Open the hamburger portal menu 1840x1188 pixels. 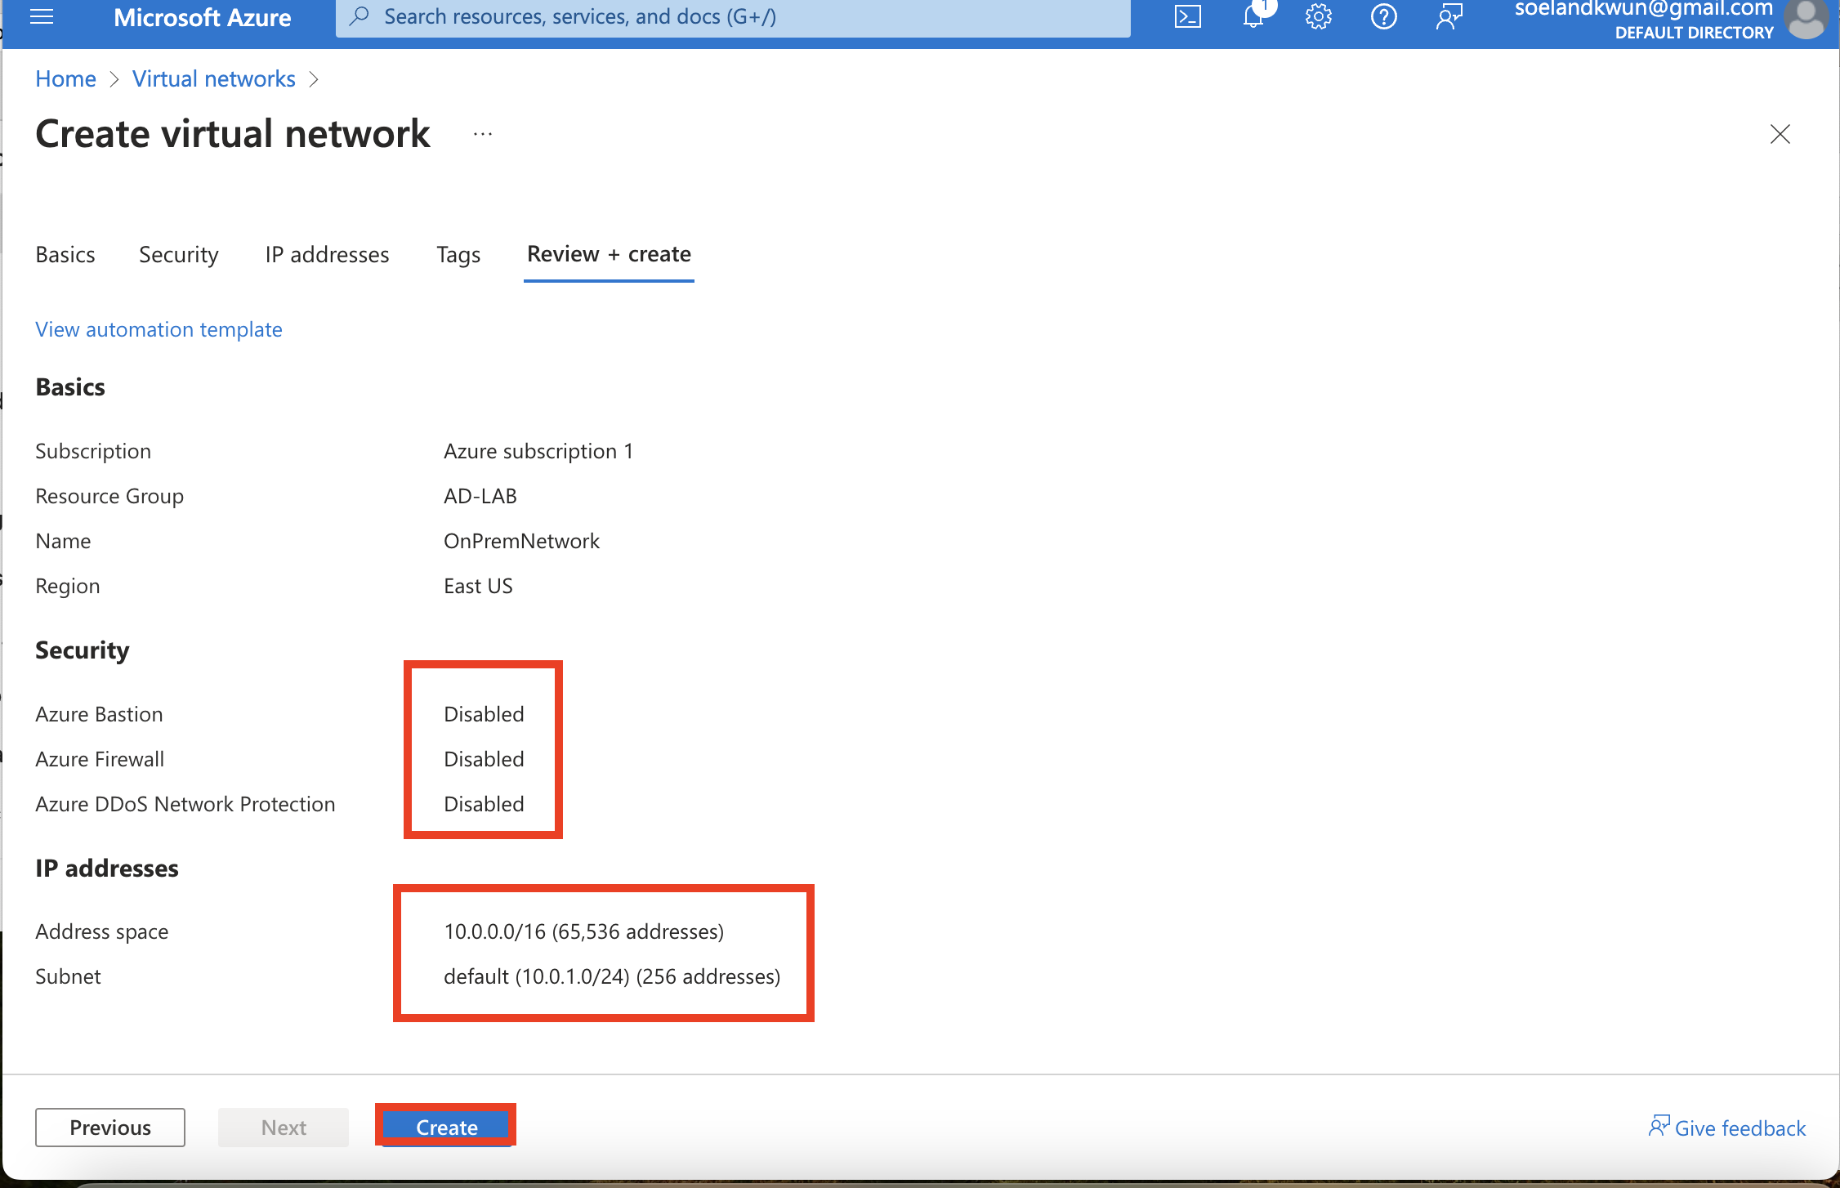[42, 16]
